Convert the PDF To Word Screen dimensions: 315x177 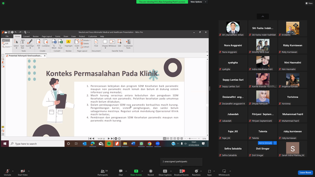(x=54, y=44)
